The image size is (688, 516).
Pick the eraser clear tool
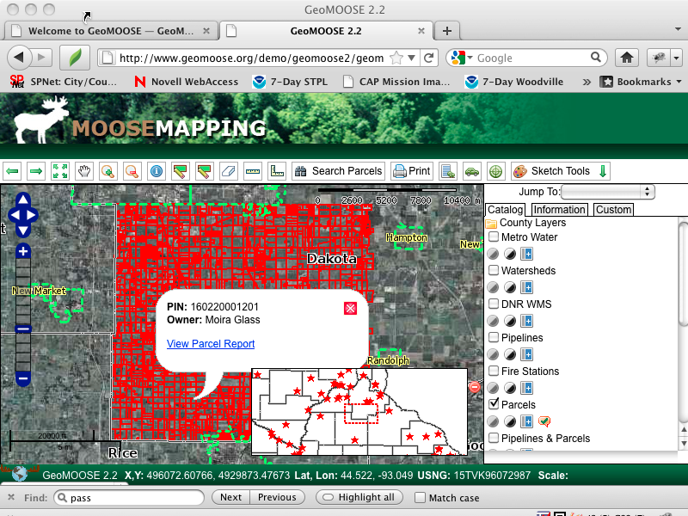(228, 171)
